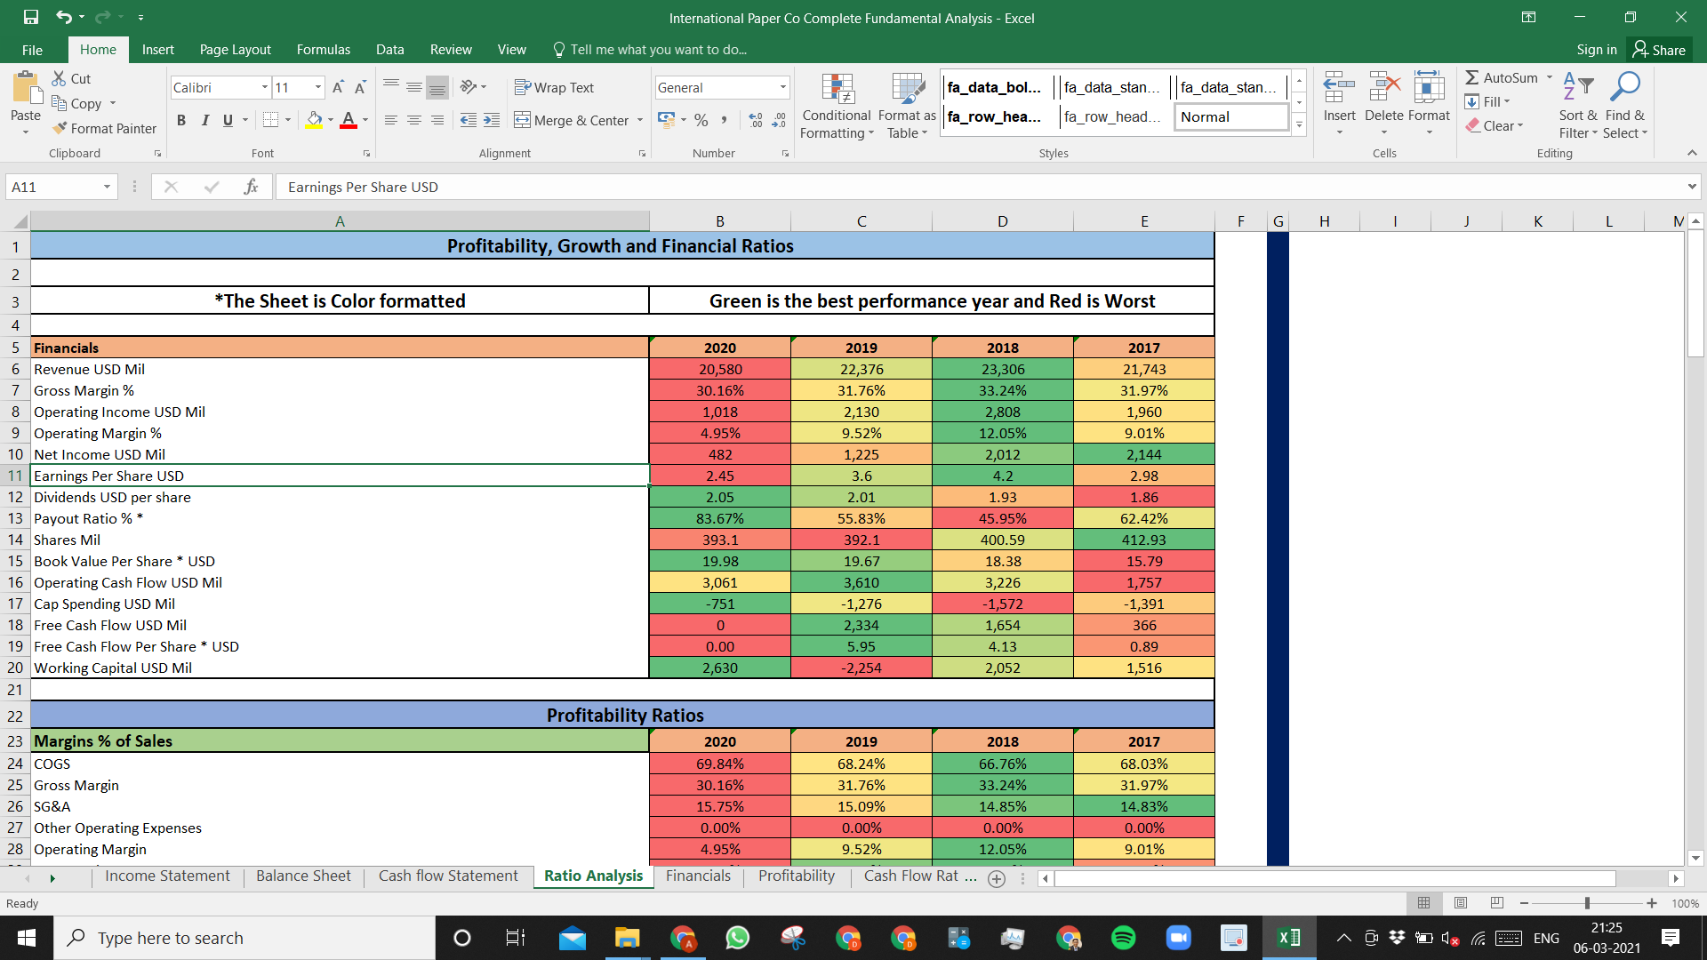Click the Comma Style icon
Viewport: 1707px width, 960px height.
[x=725, y=120]
